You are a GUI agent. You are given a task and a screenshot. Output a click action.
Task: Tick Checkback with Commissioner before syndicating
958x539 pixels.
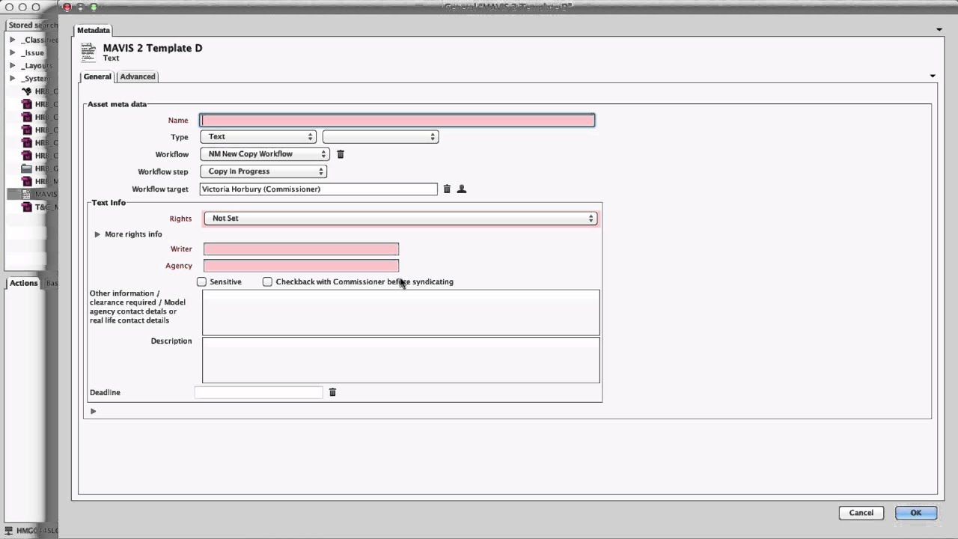[x=267, y=282]
